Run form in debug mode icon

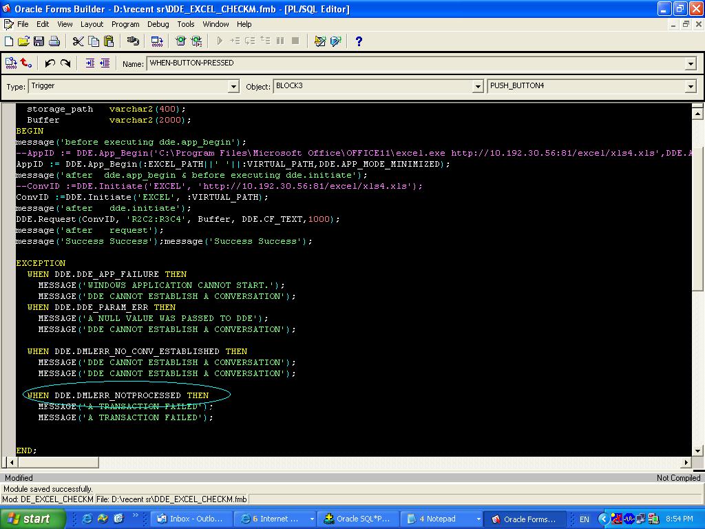(196, 41)
